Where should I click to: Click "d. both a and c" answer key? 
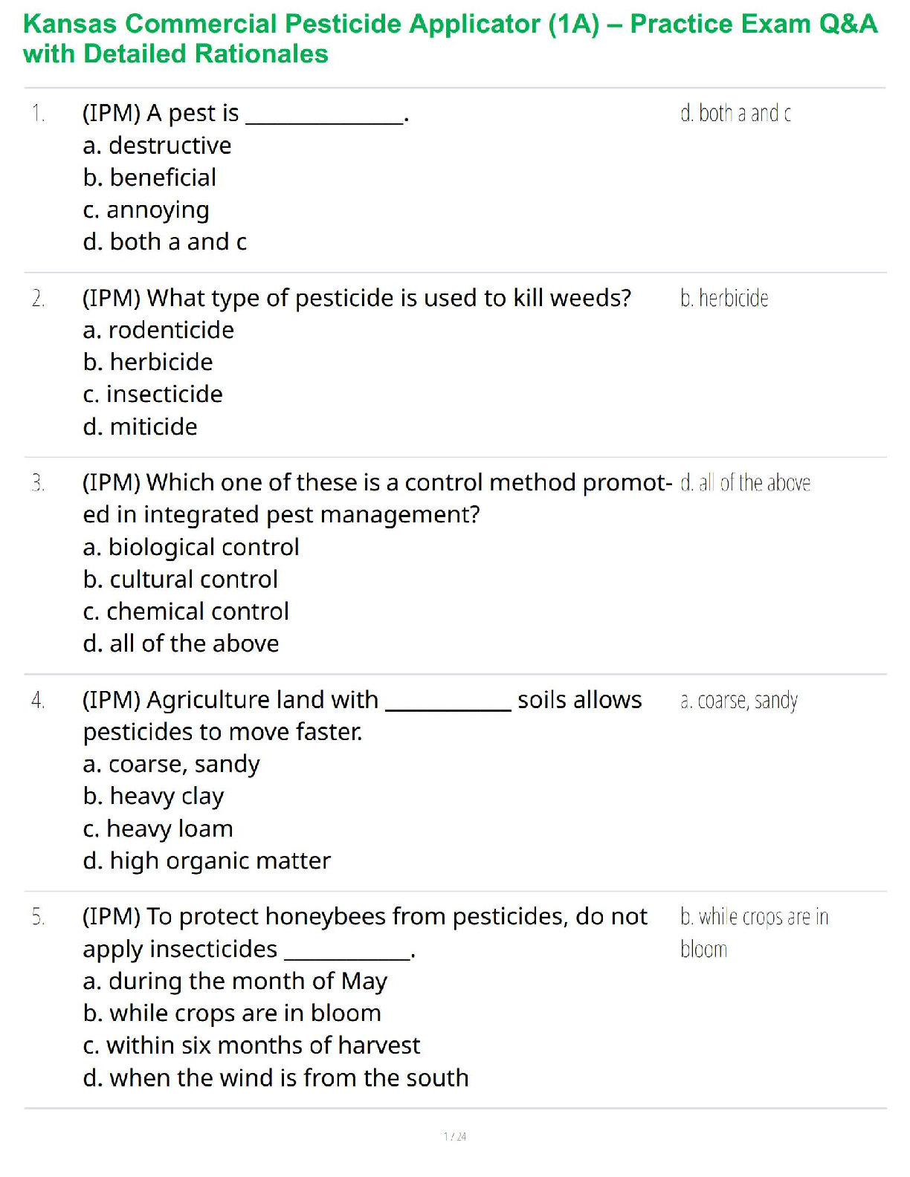click(735, 114)
